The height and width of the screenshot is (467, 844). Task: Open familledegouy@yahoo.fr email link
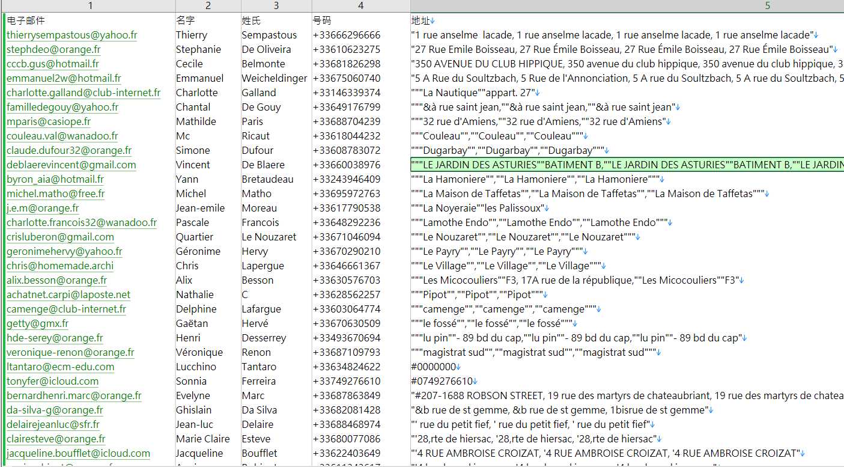coord(62,107)
